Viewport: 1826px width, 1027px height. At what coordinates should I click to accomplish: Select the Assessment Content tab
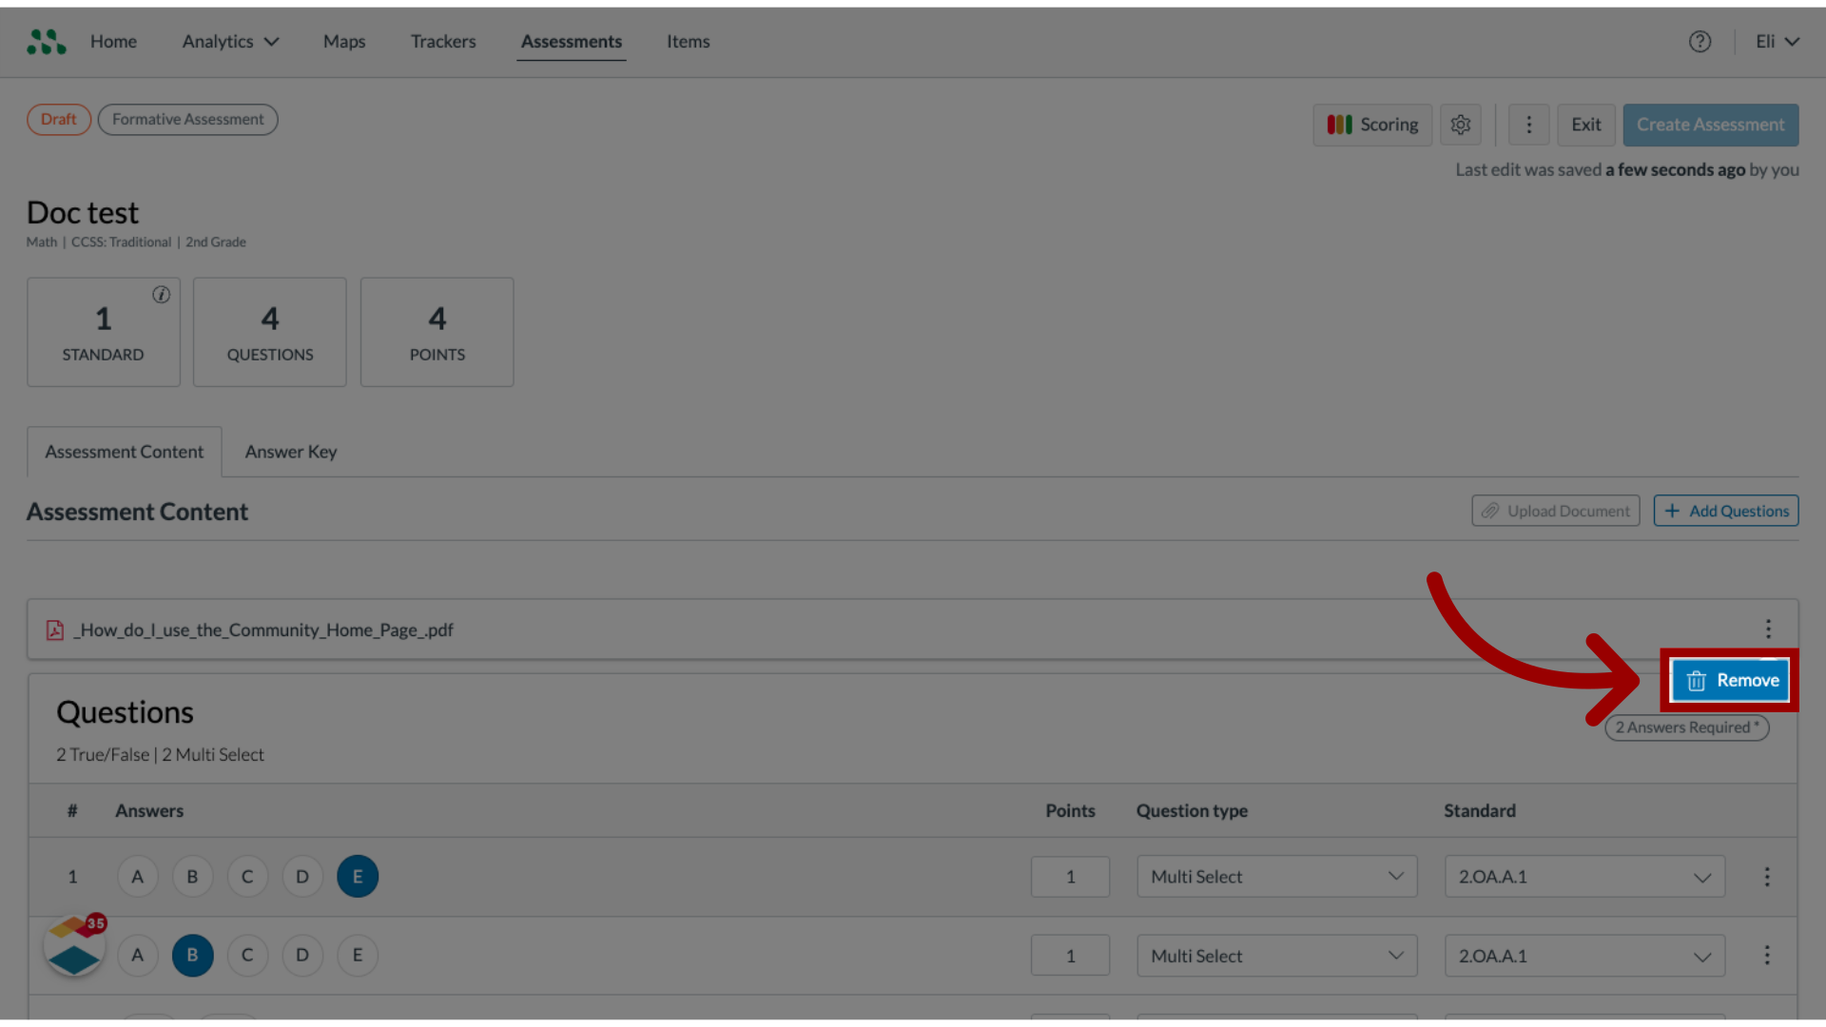(123, 450)
